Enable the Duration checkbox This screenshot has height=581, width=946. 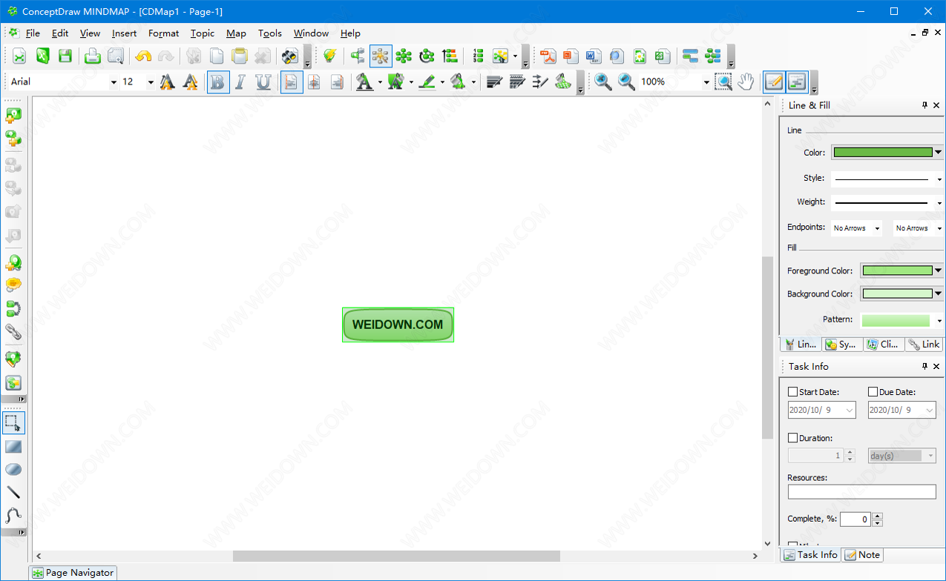tap(792, 438)
